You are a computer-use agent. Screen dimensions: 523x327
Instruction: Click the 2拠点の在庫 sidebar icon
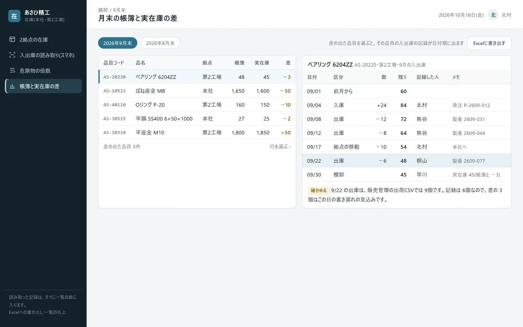click(12, 40)
